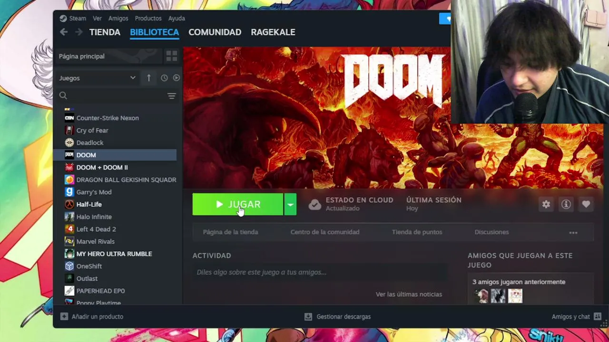The width and height of the screenshot is (609, 342).
Task: Click the Deadlock game icon
Action: 69,142
